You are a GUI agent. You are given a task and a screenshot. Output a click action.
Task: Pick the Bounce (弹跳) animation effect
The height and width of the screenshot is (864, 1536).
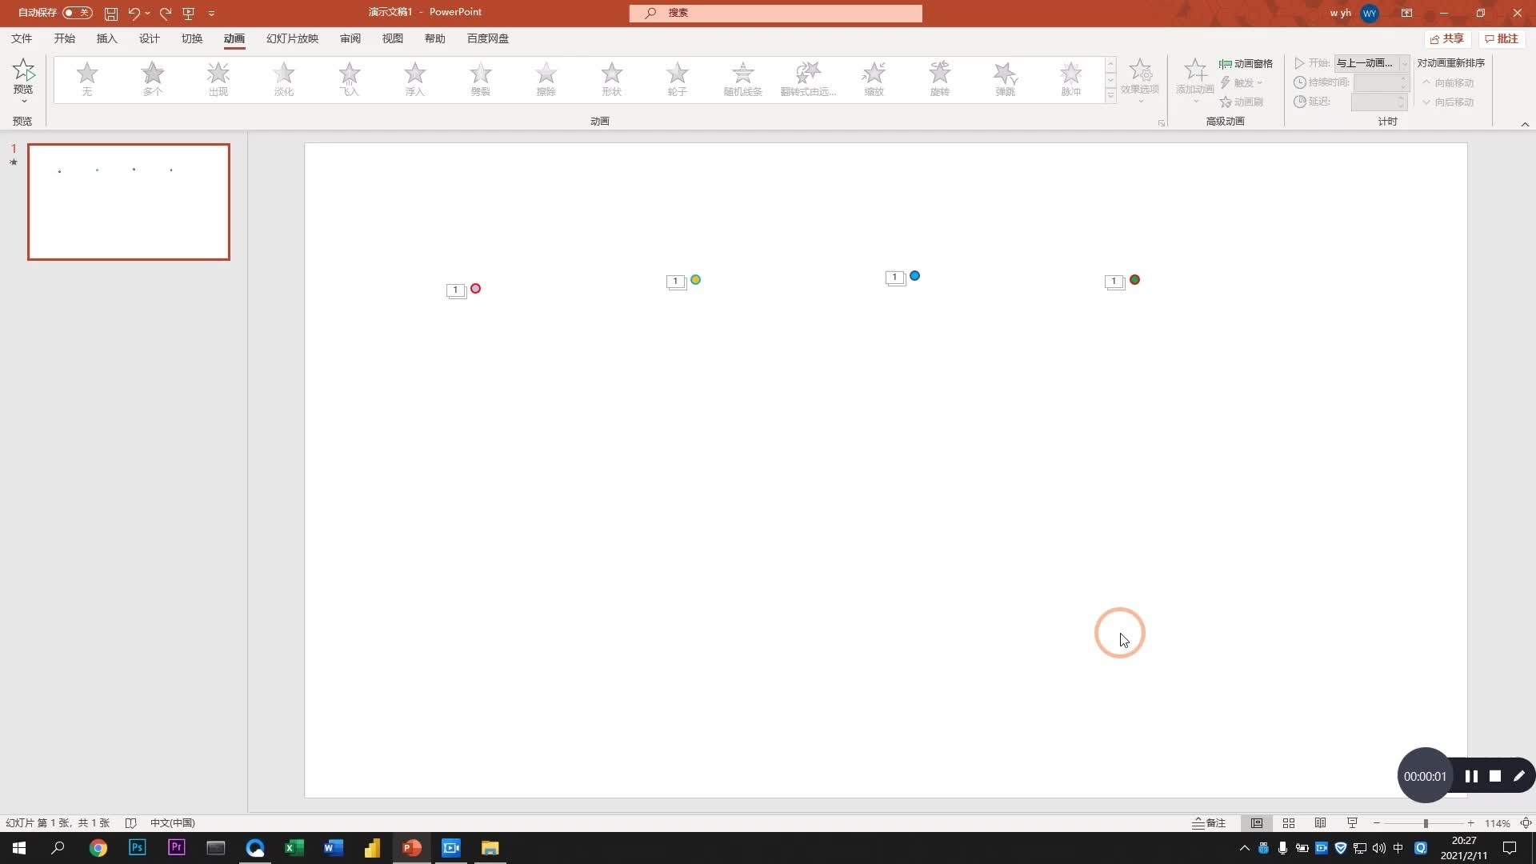coord(1005,78)
